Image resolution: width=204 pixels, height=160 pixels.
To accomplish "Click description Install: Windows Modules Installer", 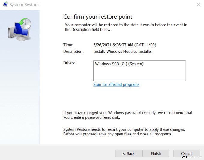I will tap(123, 52).
